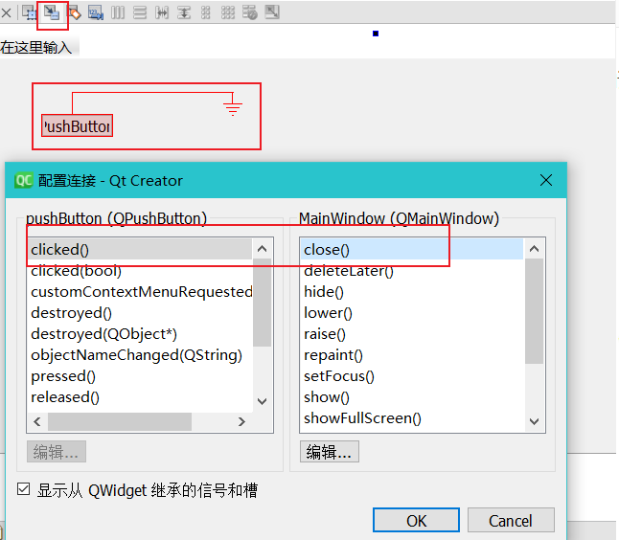Select the pressed() signal
Image resolution: width=619 pixels, height=540 pixels.
[141, 376]
